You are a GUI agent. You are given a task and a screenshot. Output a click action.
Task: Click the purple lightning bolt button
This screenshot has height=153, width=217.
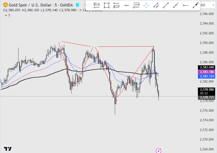pyautogui.click(x=158, y=151)
